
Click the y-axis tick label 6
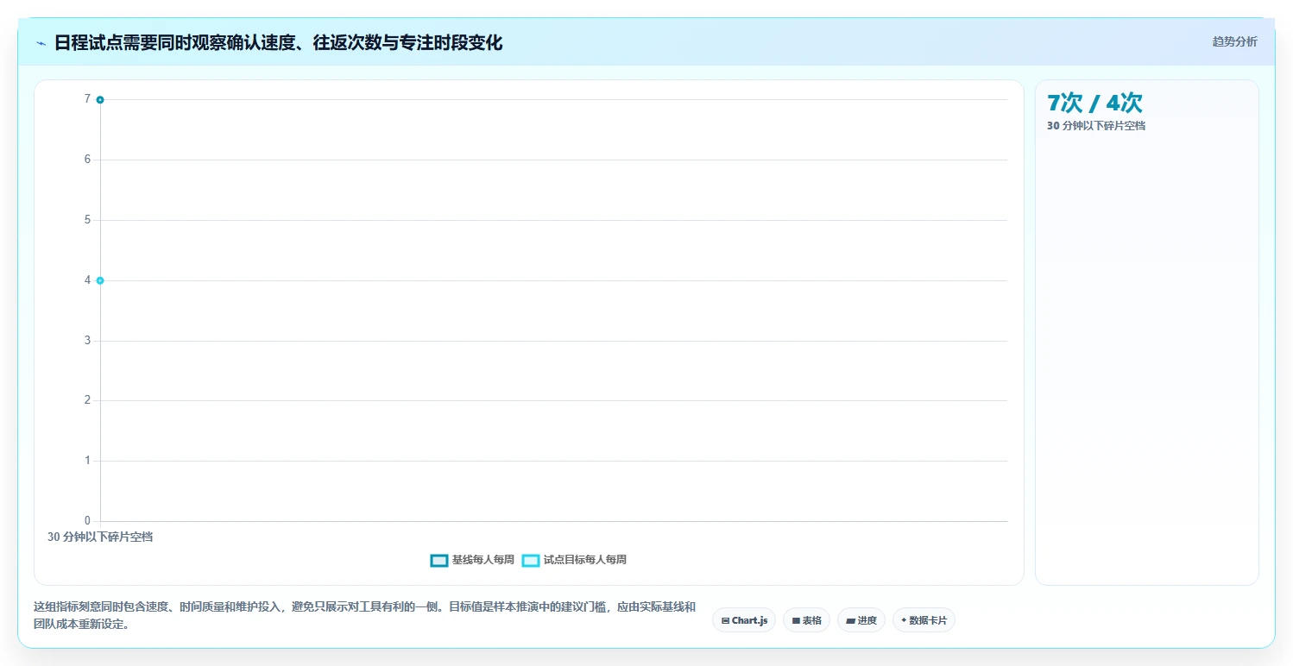[87, 160]
